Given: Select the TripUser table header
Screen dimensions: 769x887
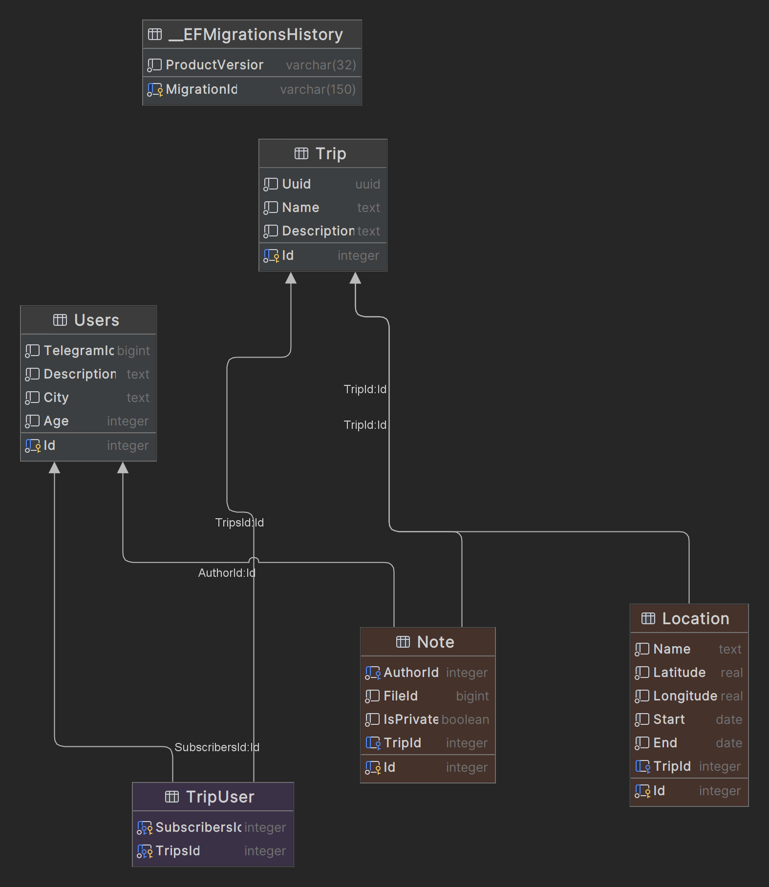Looking at the screenshot, I should tap(213, 797).
